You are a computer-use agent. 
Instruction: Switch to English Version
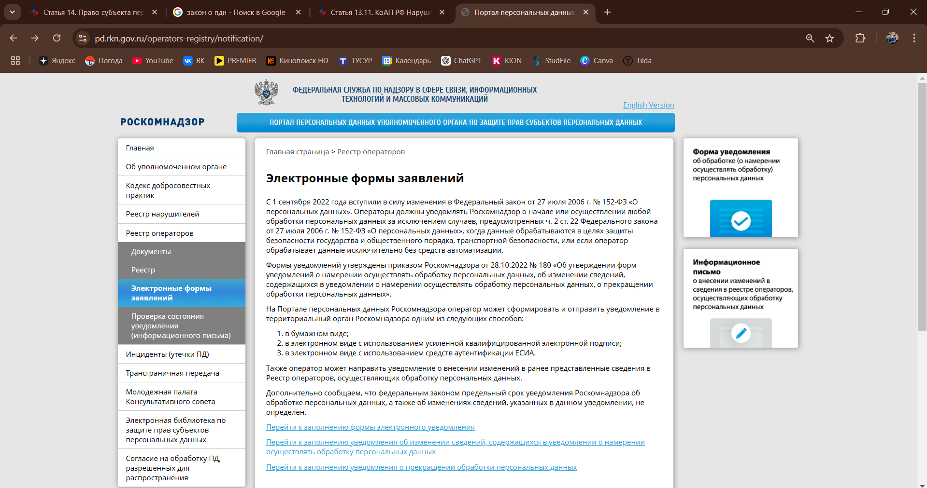648,105
